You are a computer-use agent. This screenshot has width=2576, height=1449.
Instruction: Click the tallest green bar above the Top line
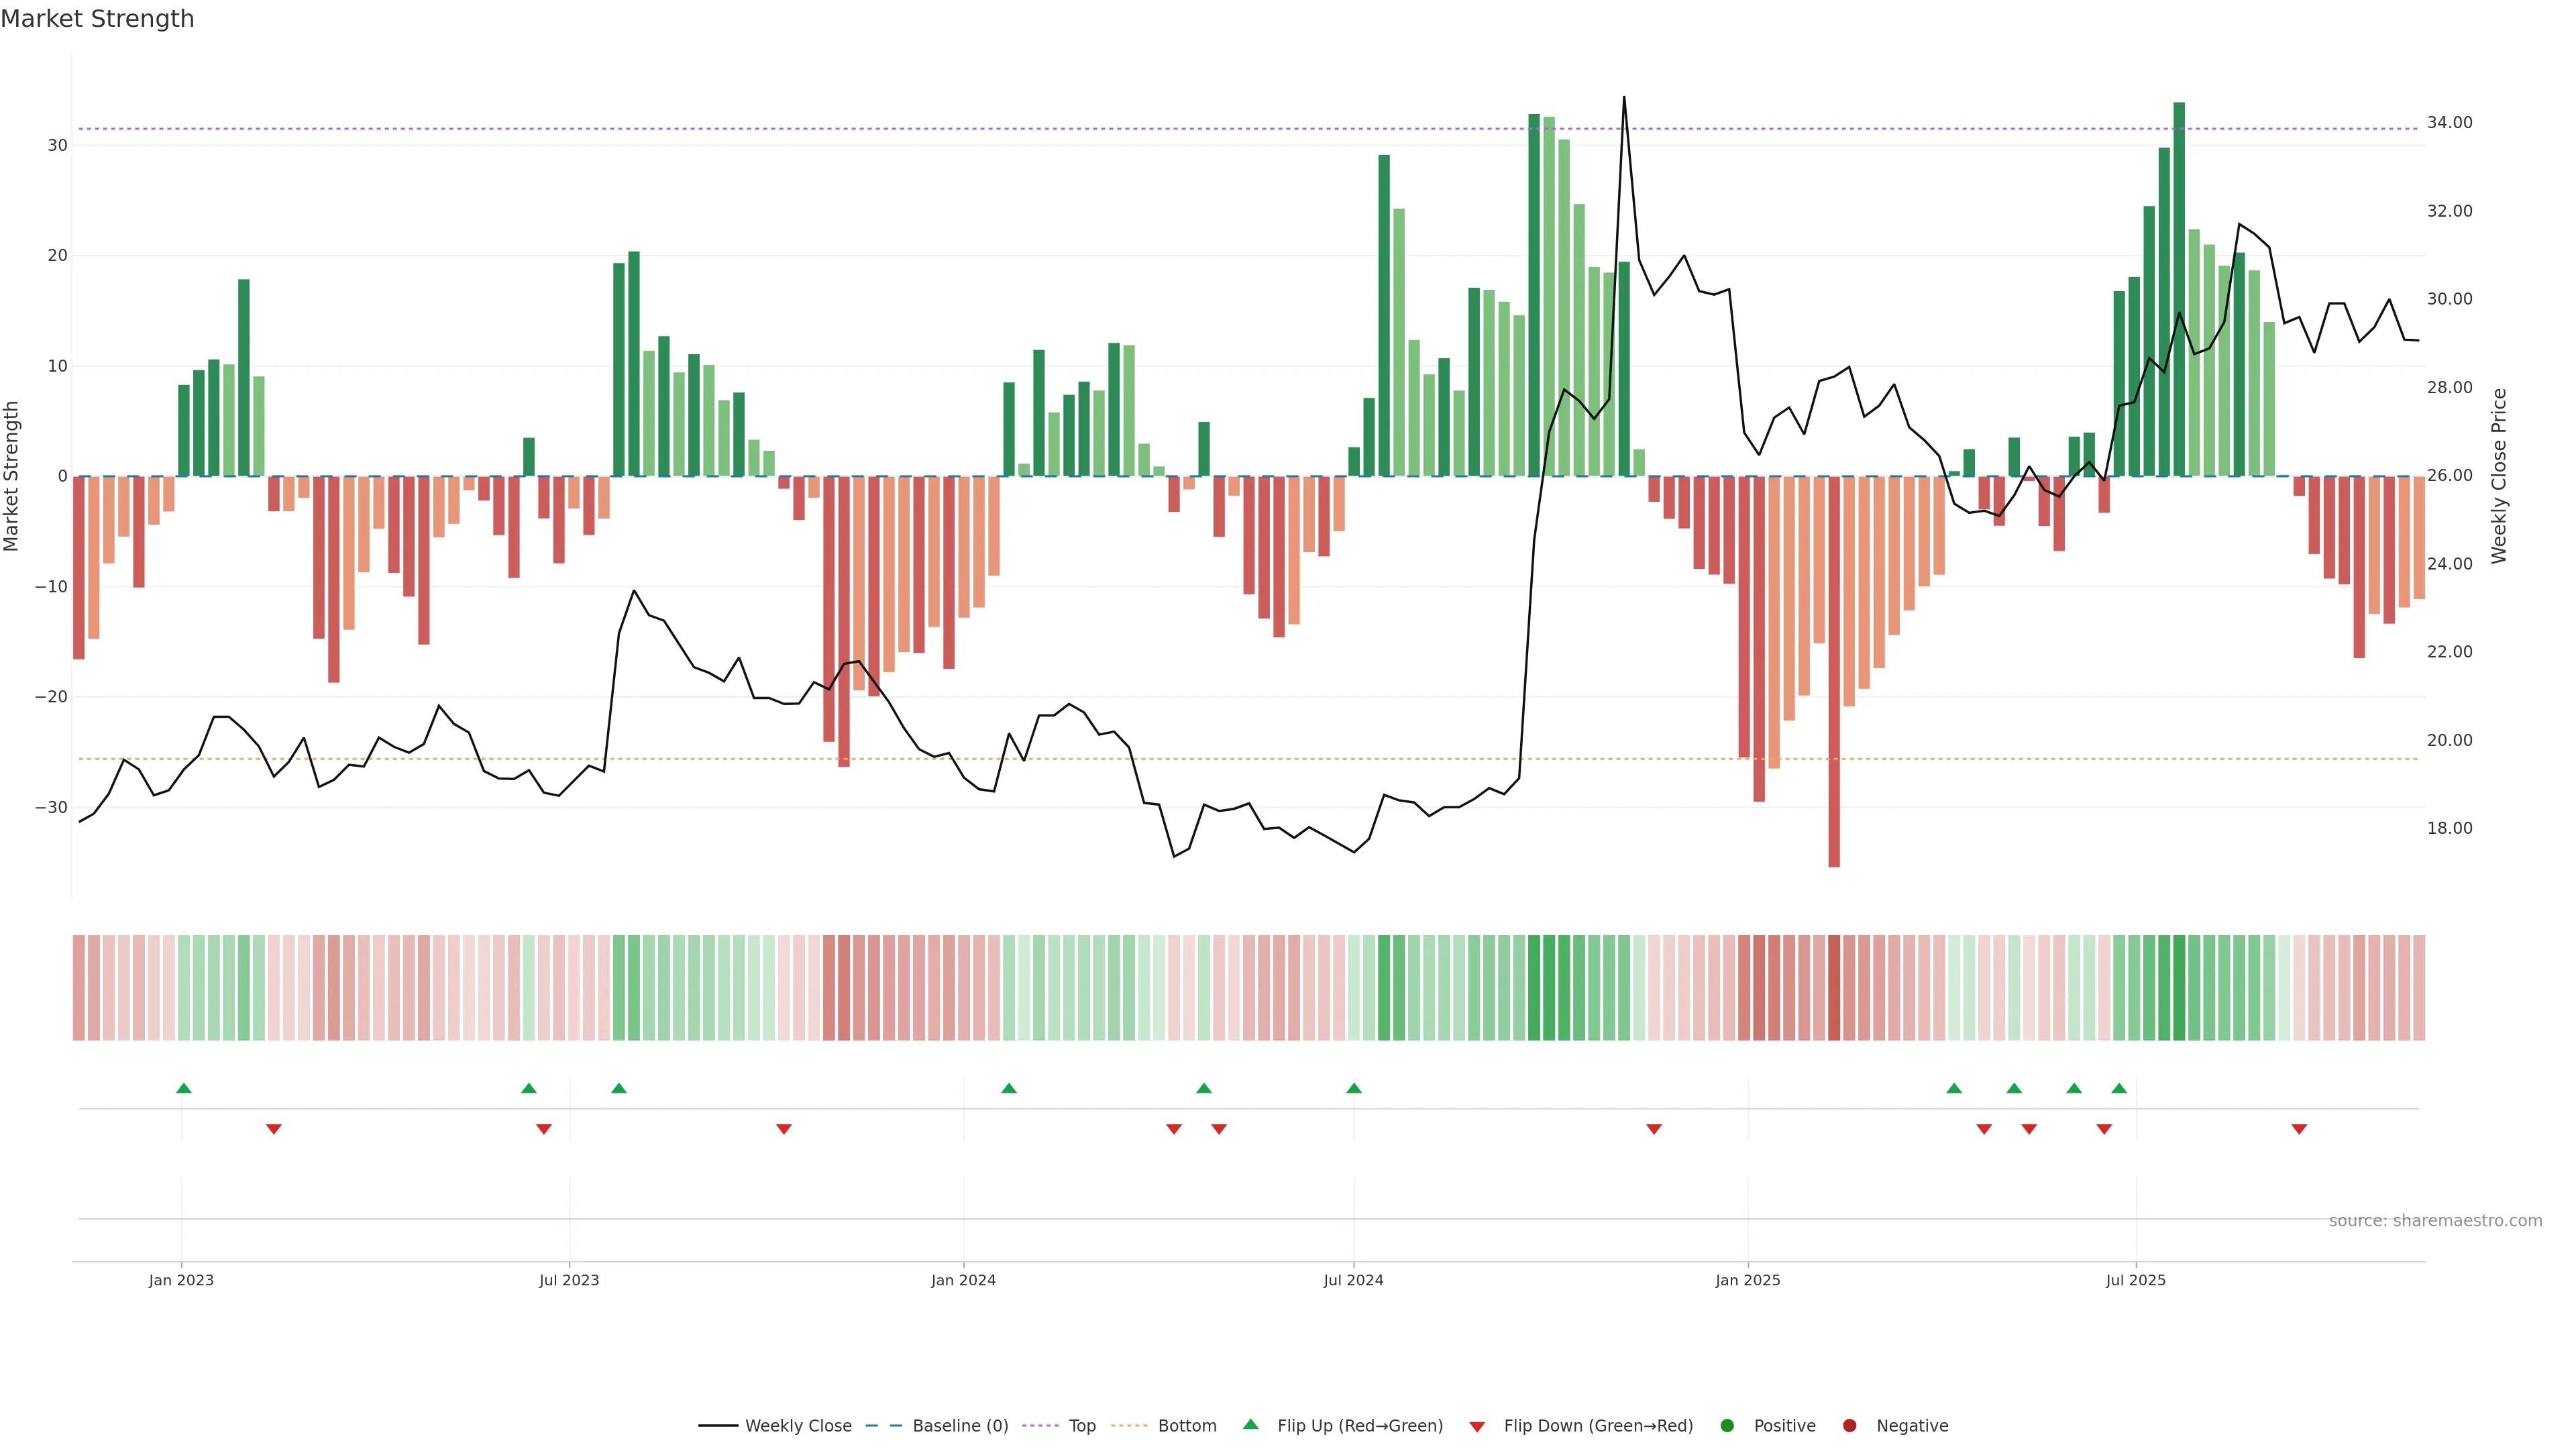point(2179,288)
